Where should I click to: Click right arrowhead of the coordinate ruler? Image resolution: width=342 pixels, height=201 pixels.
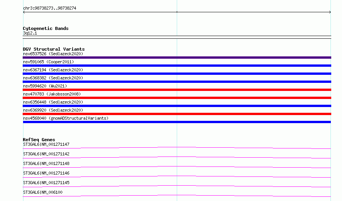[x=330, y=12]
